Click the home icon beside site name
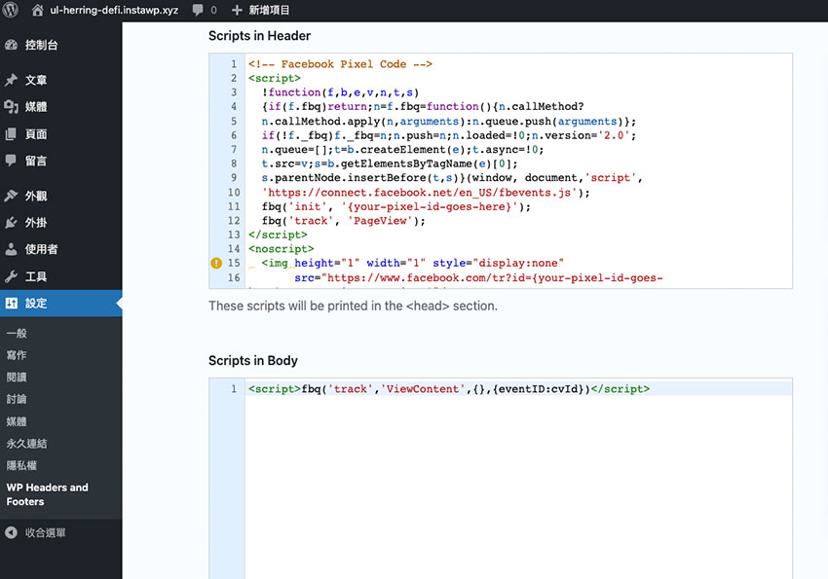Viewport: 828px width, 579px height. click(x=37, y=10)
